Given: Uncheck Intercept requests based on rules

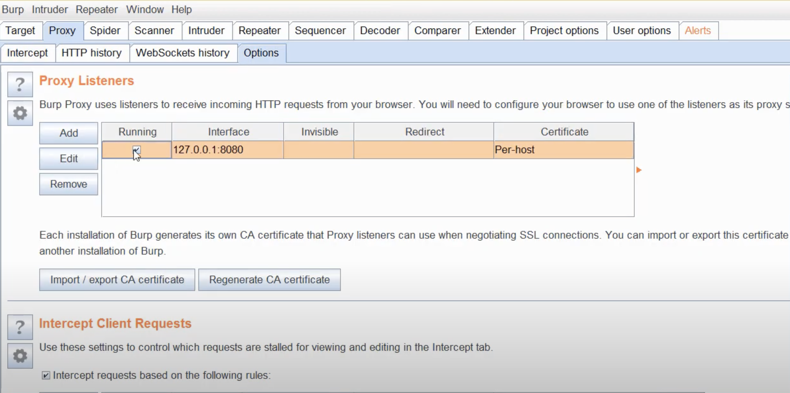Looking at the screenshot, I should 46,375.
